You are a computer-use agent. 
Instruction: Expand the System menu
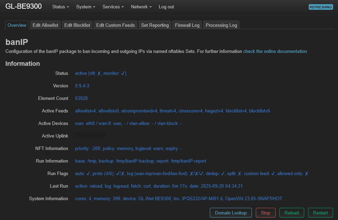click(86, 7)
